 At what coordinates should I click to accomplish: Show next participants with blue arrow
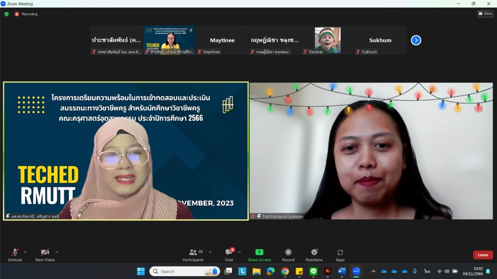[x=416, y=40]
